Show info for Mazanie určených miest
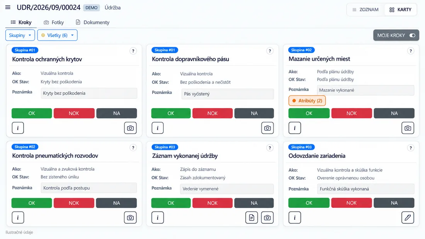The height and width of the screenshot is (239, 425). [295, 128]
